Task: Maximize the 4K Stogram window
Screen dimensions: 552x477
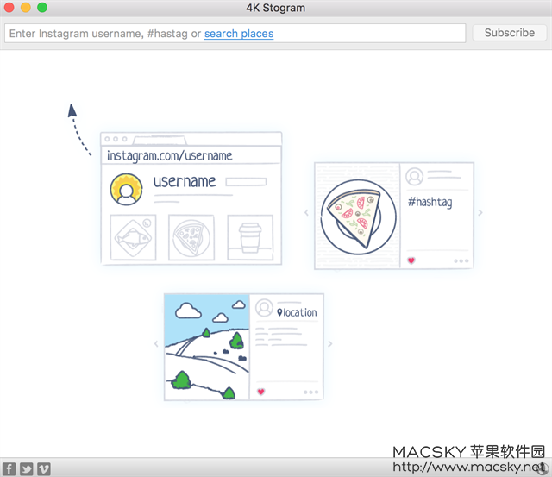Action: (x=42, y=8)
